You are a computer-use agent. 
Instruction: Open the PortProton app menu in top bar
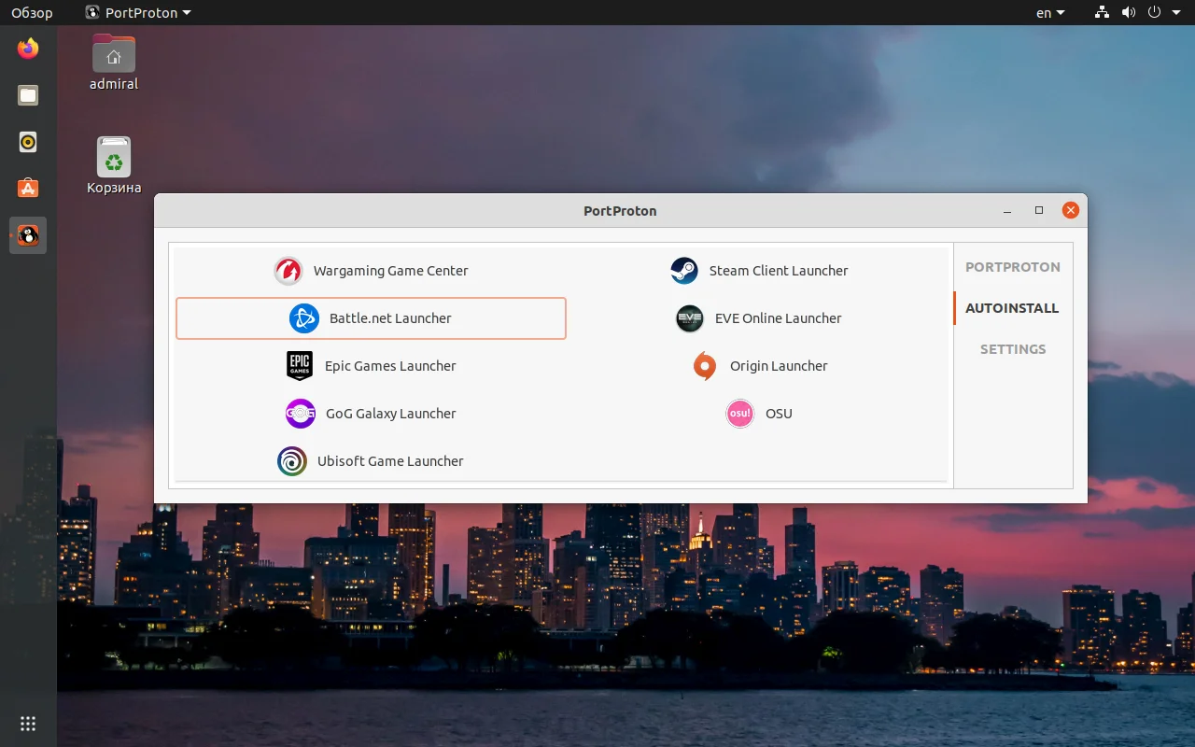point(137,13)
